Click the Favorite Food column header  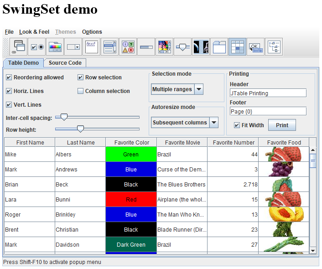(x=284, y=142)
